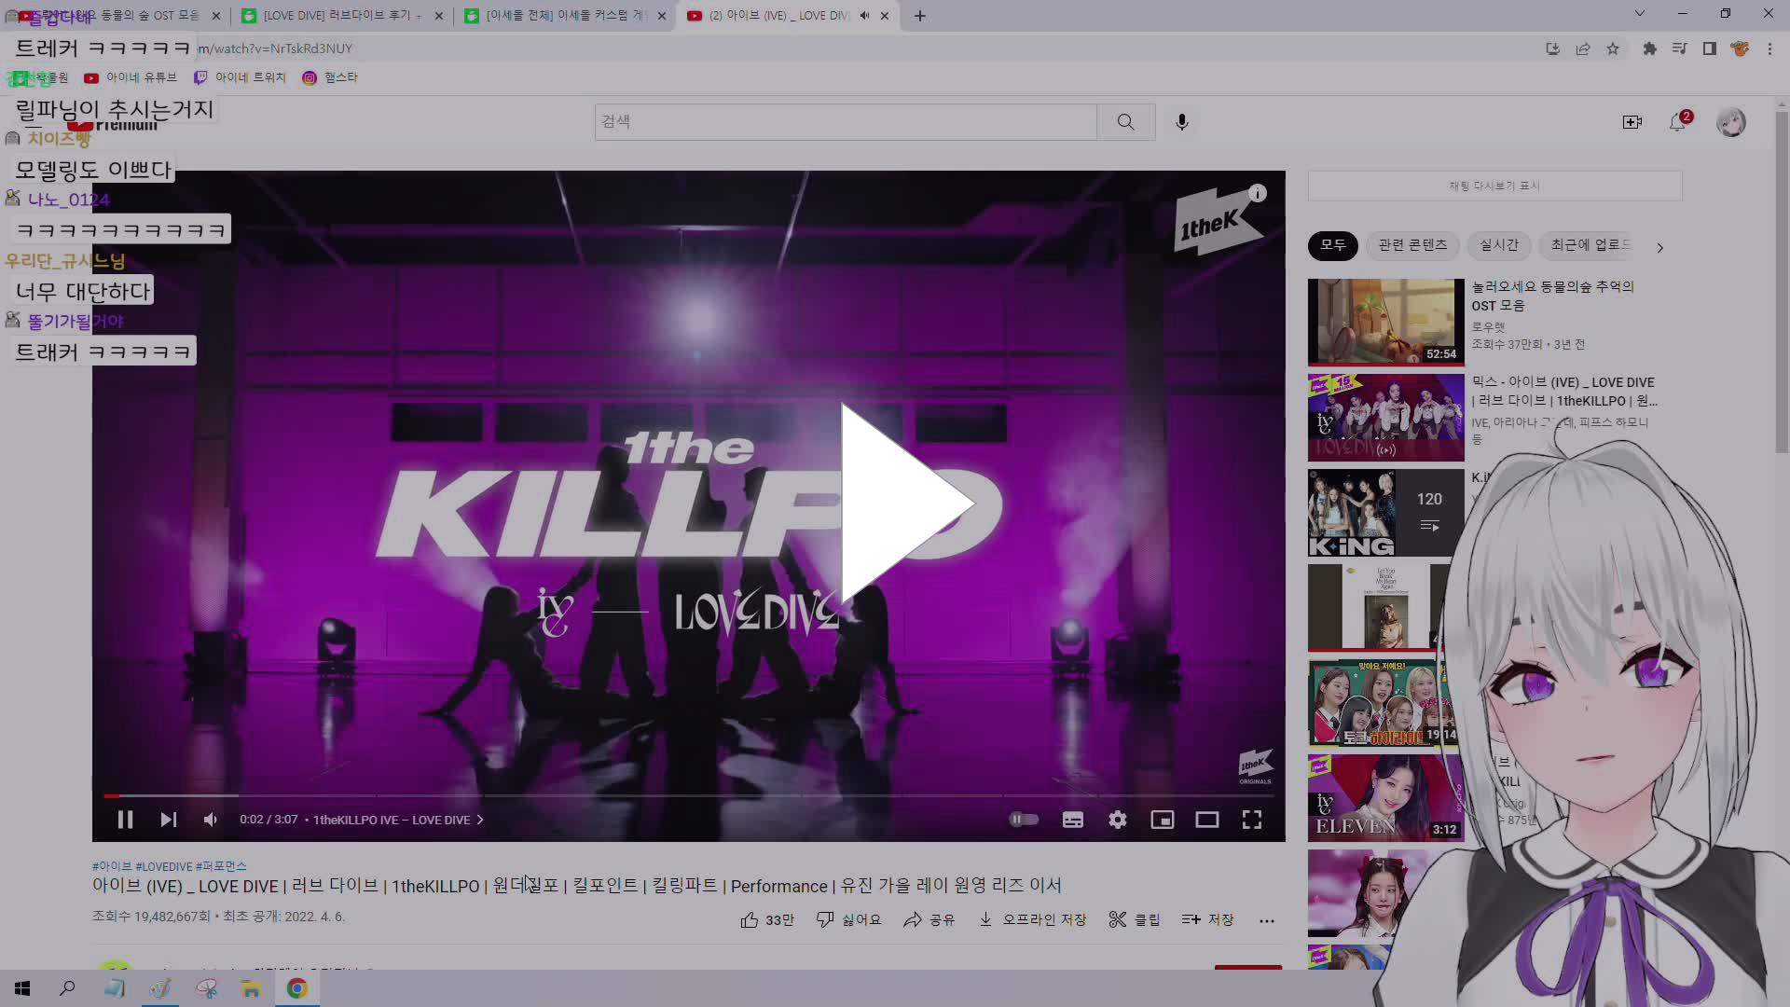This screenshot has height=1007, width=1790.
Task: Click the #LOVEDIVE hashtag link
Action: click(x=164, y=865)
